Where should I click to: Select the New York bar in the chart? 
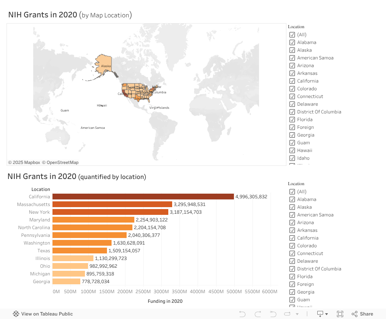click(x=110, y=212)
